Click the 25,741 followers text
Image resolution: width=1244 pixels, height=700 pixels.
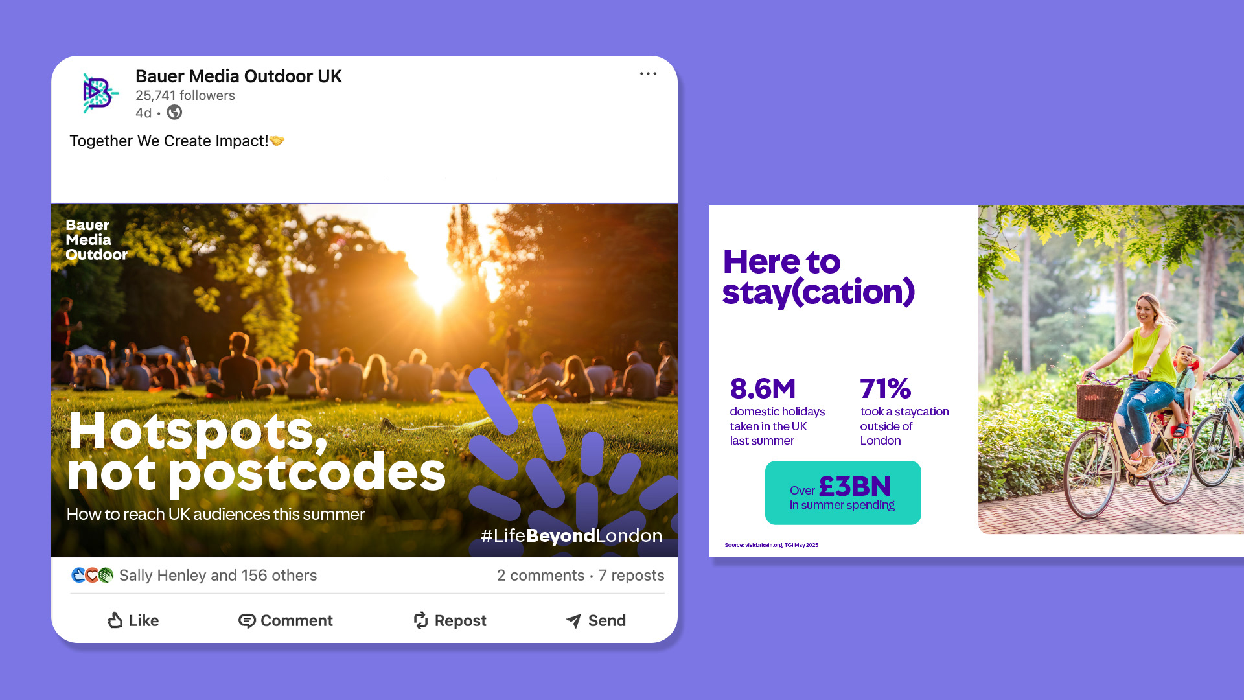(185, 95)
